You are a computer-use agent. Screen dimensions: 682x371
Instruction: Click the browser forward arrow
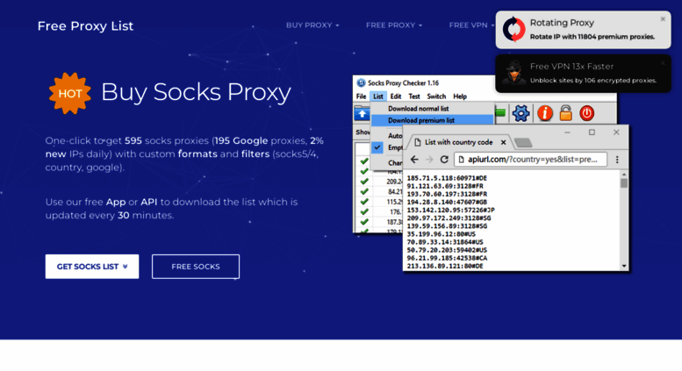pos(429,160)
